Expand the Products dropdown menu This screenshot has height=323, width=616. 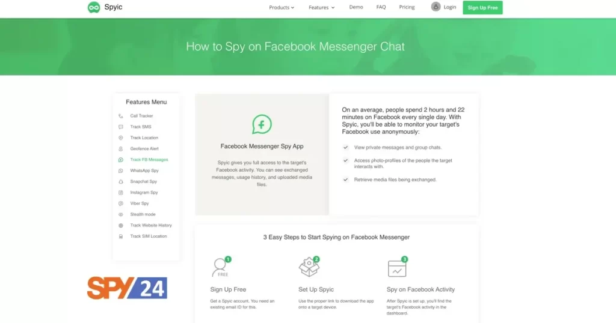point(282,7)
